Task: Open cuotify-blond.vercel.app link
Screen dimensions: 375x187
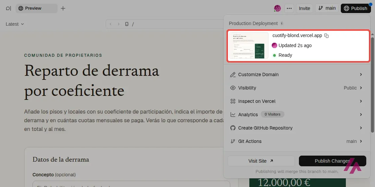Action: click(297, 35)
